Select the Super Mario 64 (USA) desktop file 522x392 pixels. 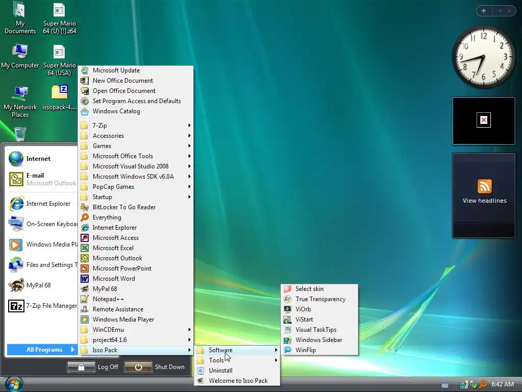[59, 60]
